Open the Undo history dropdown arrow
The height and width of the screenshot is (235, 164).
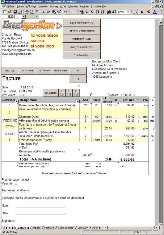tap(69, 12)
